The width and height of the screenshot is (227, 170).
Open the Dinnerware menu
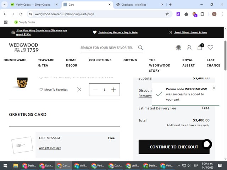tap(15, 60)
